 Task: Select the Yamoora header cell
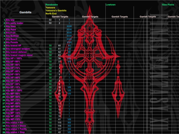tap(50, 8)
